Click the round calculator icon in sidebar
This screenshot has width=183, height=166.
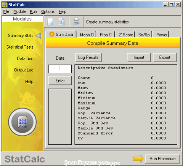pos(22,122)
